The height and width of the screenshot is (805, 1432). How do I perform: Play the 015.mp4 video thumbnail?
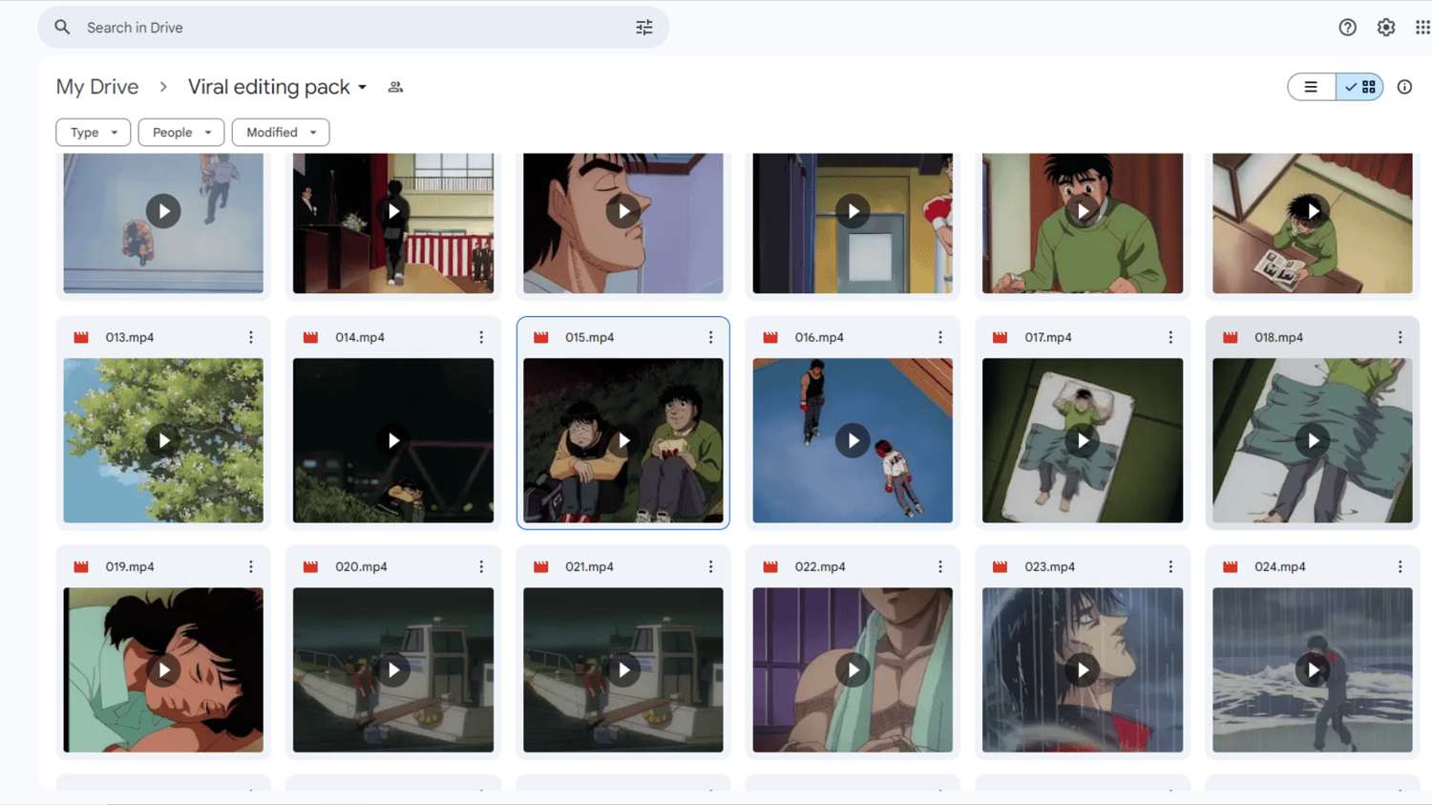[x=623, y=440]
